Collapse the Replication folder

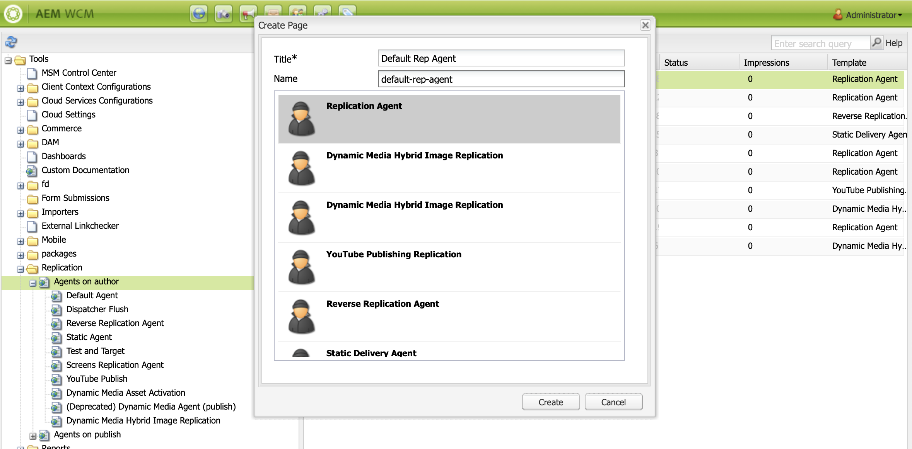point(20,269)
